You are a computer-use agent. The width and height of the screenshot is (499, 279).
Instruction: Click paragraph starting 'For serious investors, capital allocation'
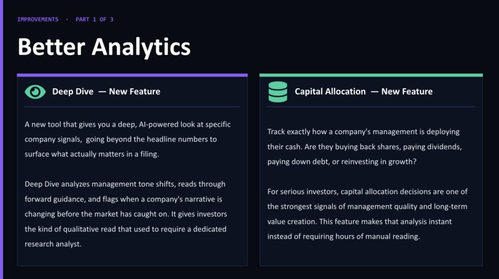[x=367, y=214]
